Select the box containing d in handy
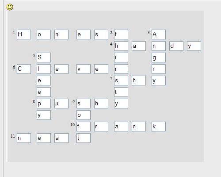221x177 pixels. pyautogui.click(x=176, y=46)
